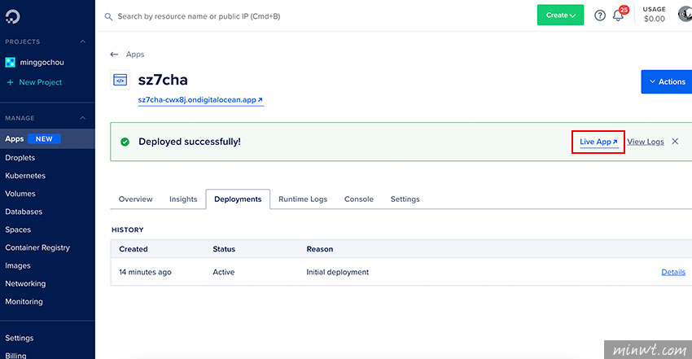
Task: Click the plus icon beside New Project
Action: [10, 82]
